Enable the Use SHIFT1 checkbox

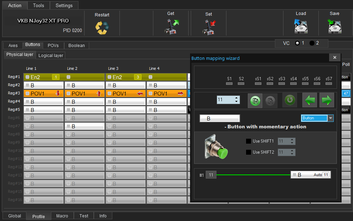(249, 141)
